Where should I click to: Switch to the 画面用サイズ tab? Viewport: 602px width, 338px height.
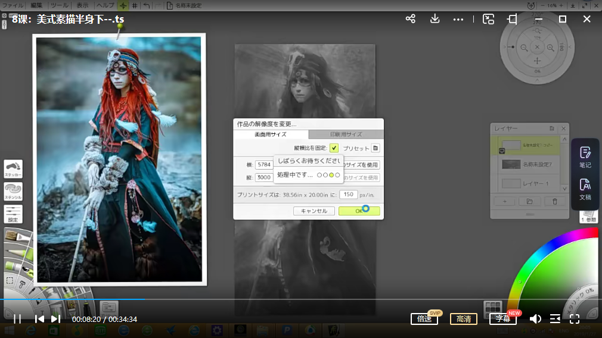[x=271, y=134]
